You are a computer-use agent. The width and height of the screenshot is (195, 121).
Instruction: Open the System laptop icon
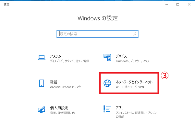click(x=42, y=58)
